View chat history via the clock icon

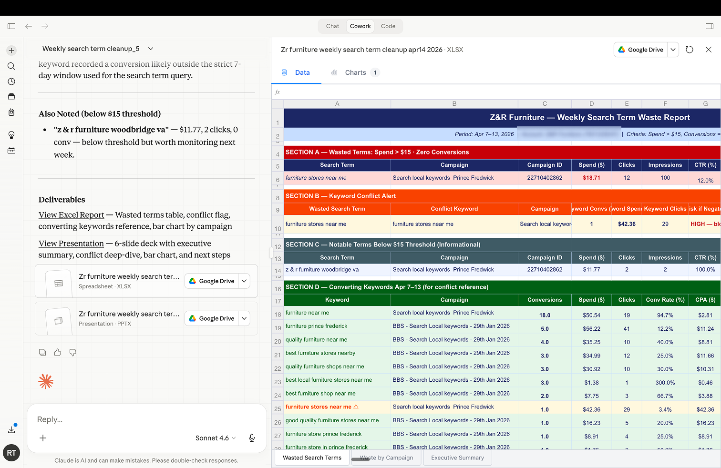coord(11,81)
